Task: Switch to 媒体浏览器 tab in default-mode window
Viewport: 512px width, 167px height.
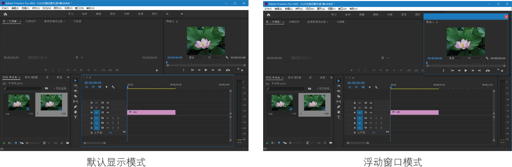Action: coord(31,77)
